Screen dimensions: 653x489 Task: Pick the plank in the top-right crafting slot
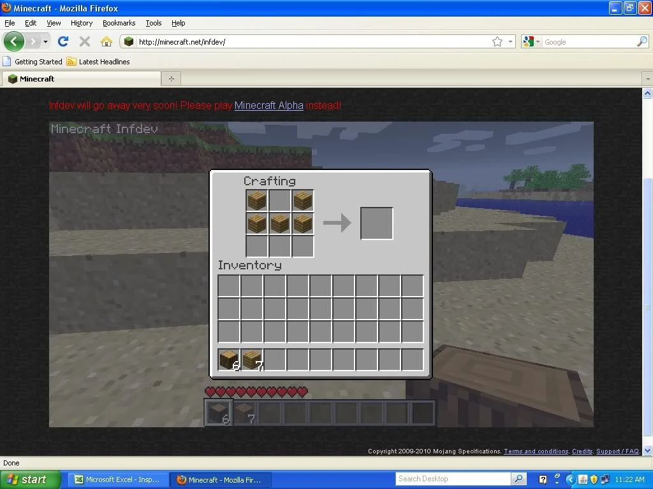tap(302, 201)
